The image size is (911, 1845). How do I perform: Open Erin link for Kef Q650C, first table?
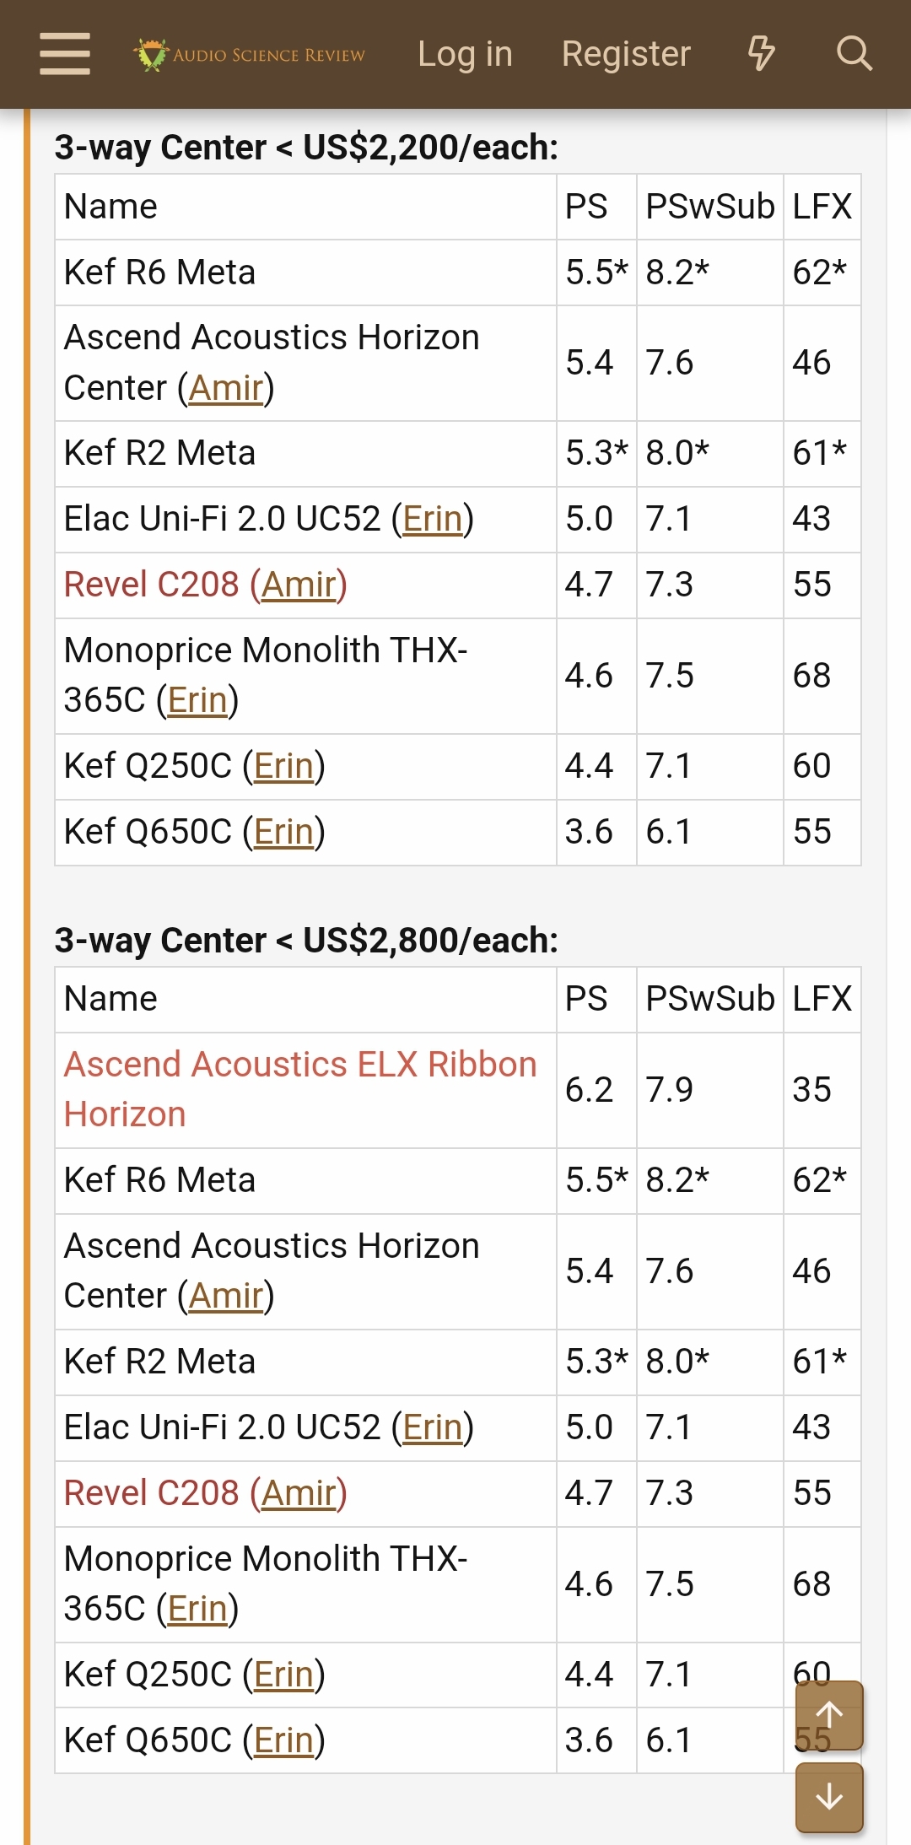(283, 832)
